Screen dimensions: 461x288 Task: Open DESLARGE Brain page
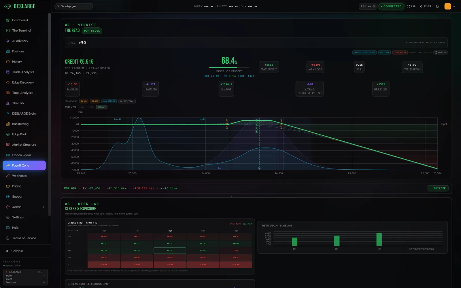(24, 113)
